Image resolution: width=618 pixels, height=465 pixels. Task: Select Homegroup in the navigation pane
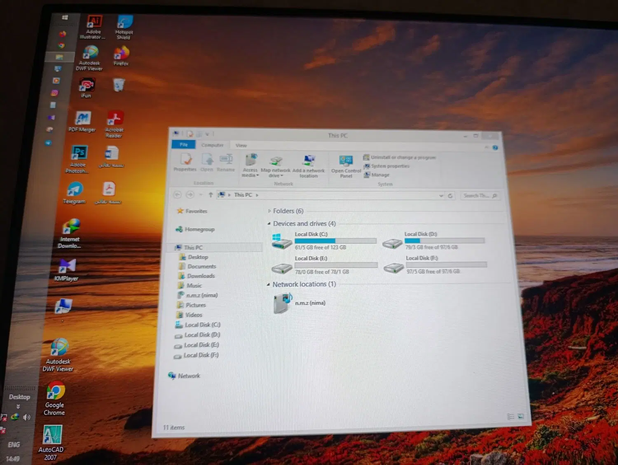(195, 229)
